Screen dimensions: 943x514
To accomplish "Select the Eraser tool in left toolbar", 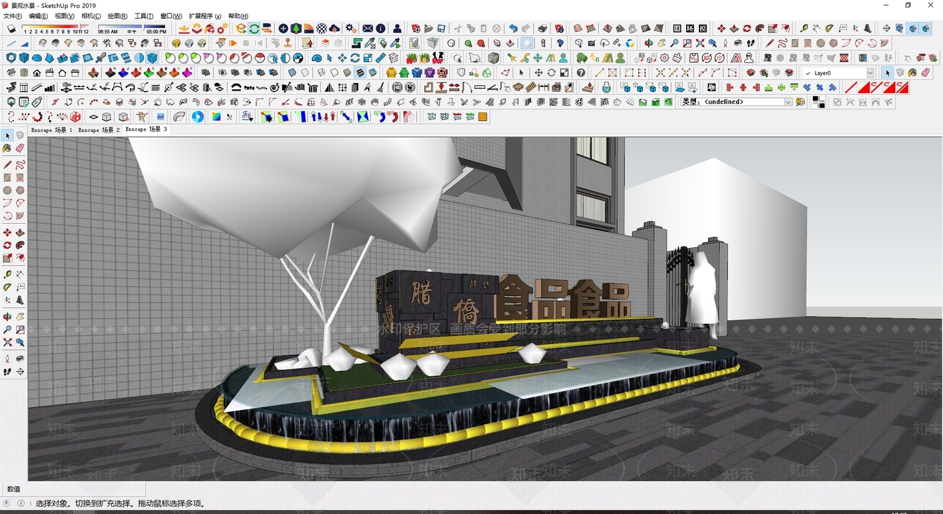I will click(x=20, y=148).
